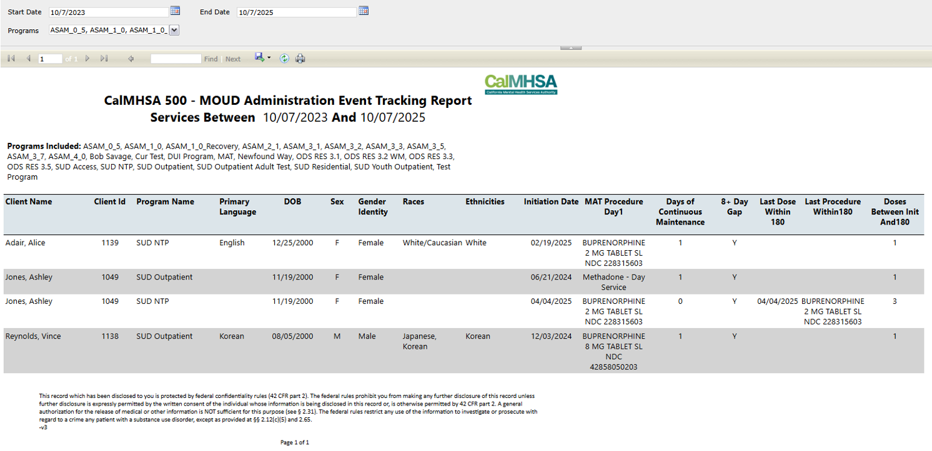Go to first page of report

click(x=11, y=59)
